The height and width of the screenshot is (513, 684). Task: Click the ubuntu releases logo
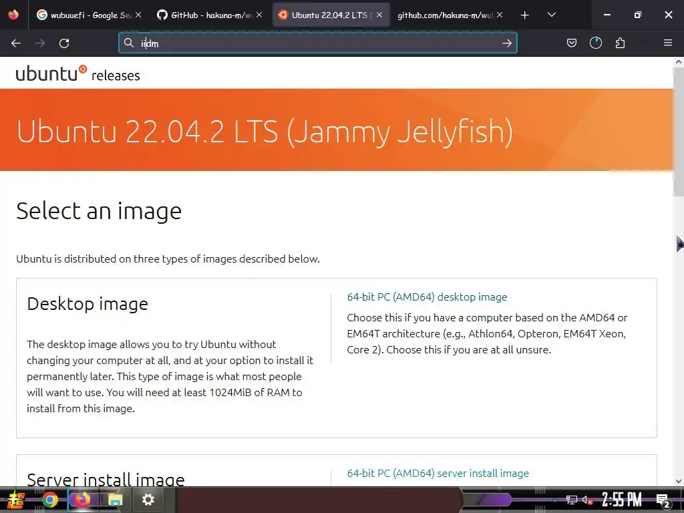(77, 73)
